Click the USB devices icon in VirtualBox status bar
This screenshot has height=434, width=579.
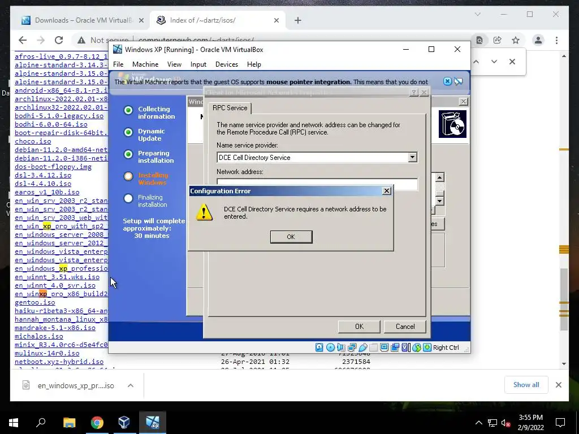coord(362,348)
